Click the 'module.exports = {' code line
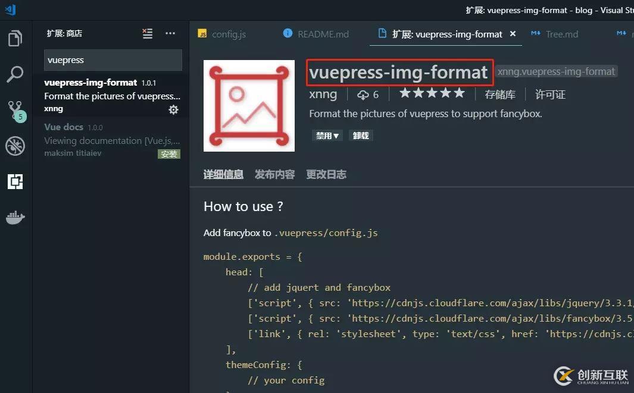The image size is (634, 393). point(253,257)
